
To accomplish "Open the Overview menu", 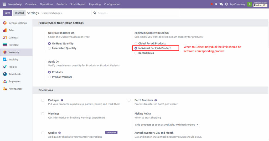I will pyautogui.click(x=31, y=4).
